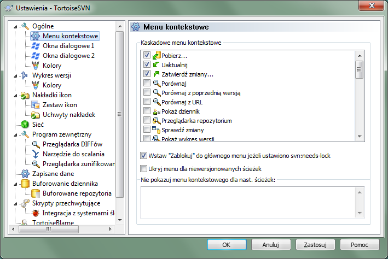388x259 pixels.
Task: Toggle the Wstaw "Zablokuj" do głównego menu checkbox
Action: coord(143,155)
